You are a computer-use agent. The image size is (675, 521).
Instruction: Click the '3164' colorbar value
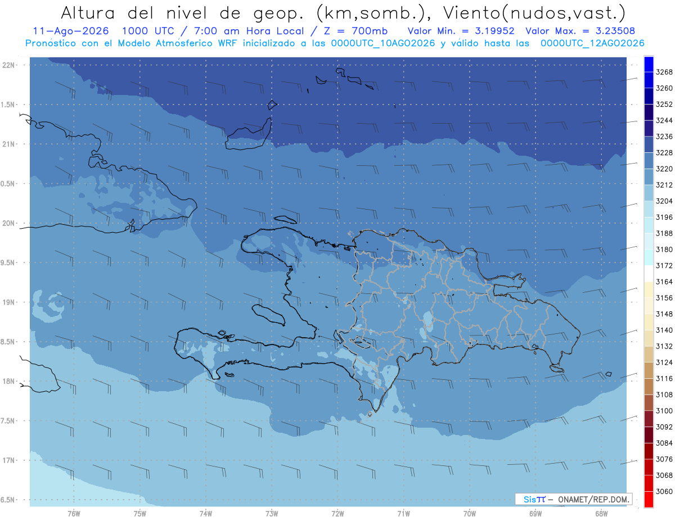coord(664,282)
